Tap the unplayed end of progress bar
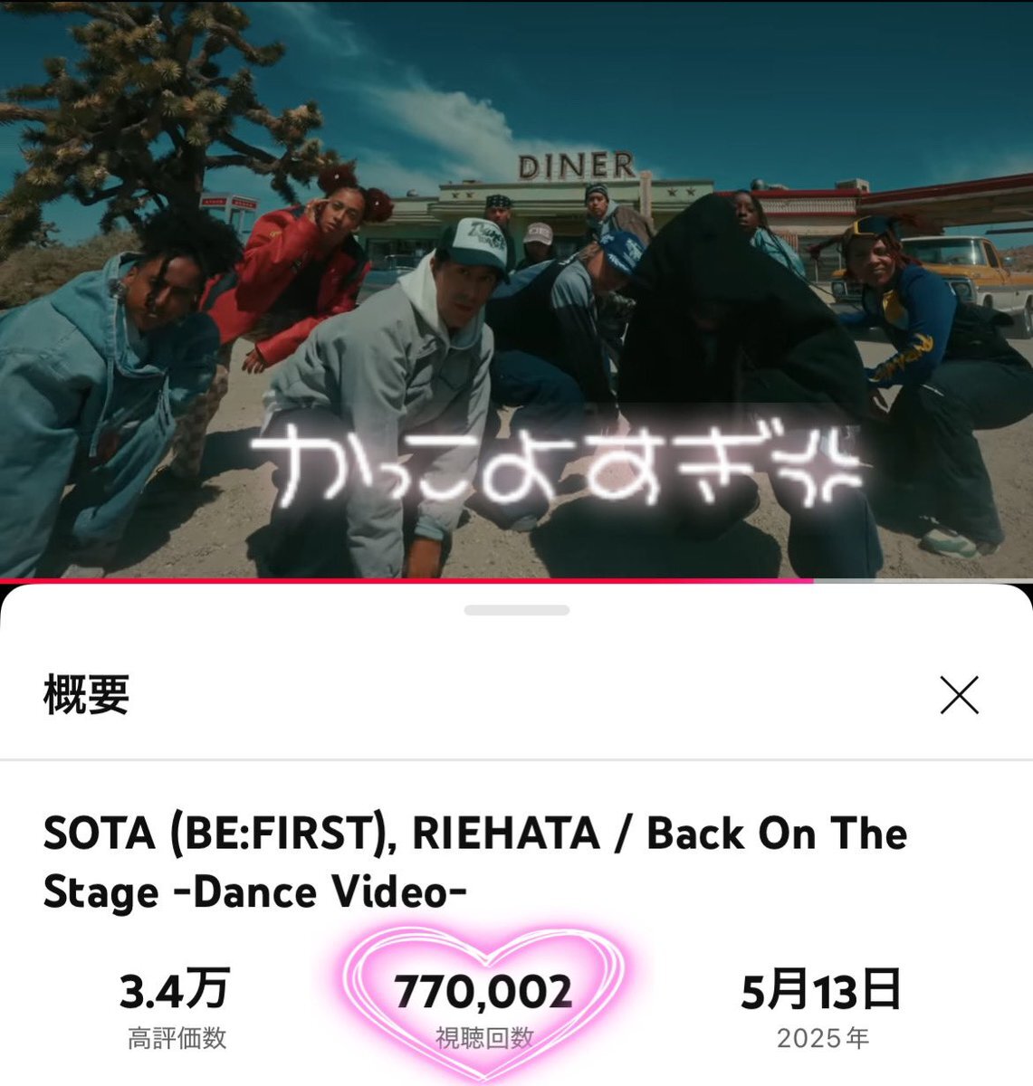The height and width of the screenshot is (1086, 1033). click(923, 580)
